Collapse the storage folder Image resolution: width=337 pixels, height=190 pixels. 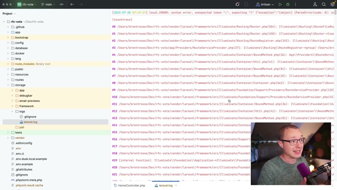tap(8, 85)
